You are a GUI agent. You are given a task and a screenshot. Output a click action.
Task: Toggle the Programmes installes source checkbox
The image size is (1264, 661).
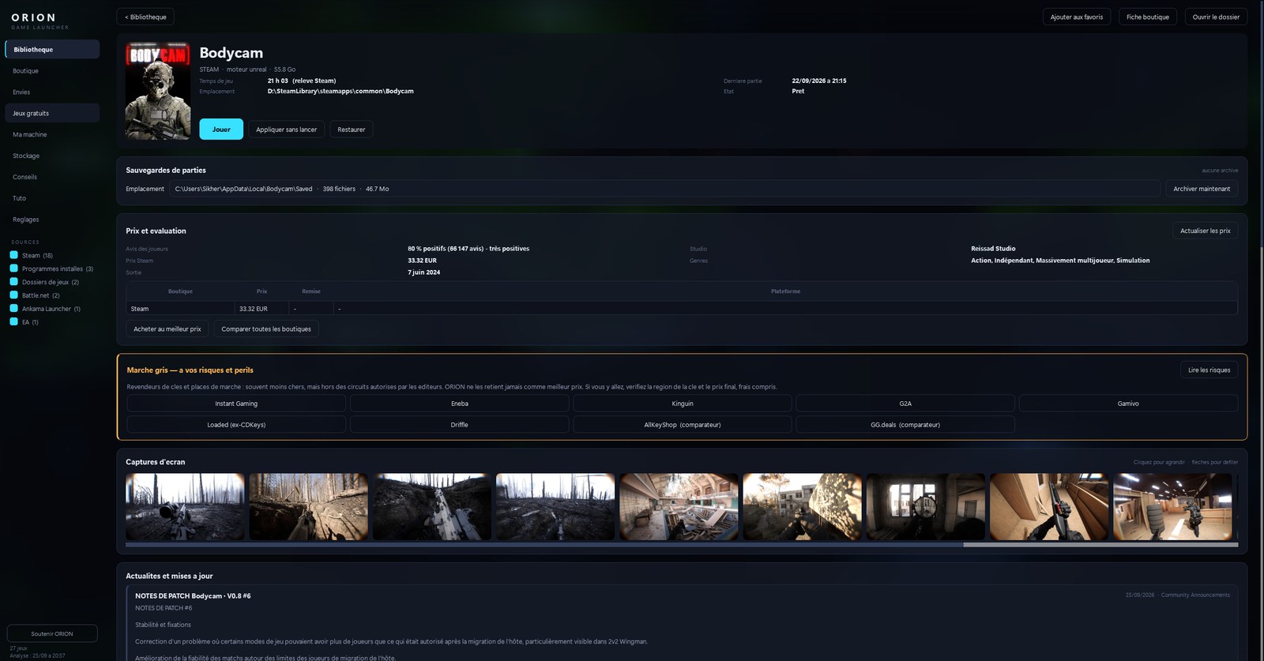13,269
